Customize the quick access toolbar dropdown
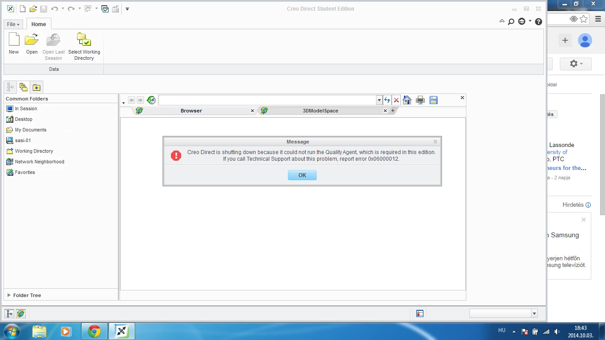 coord(127,9)
